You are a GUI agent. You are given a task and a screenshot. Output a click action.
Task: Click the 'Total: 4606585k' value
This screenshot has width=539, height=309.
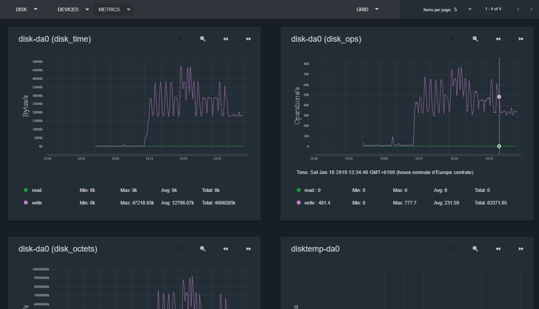(219, 203)
